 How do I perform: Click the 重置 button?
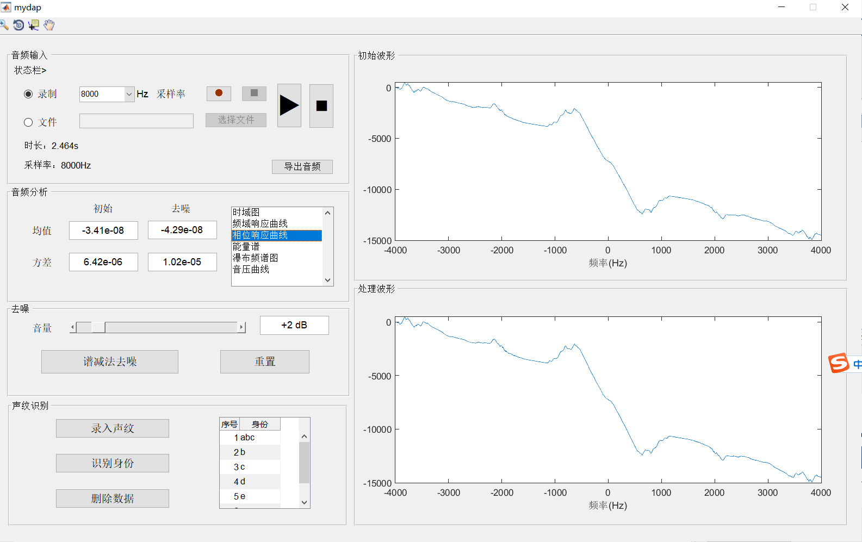[265, 362]
